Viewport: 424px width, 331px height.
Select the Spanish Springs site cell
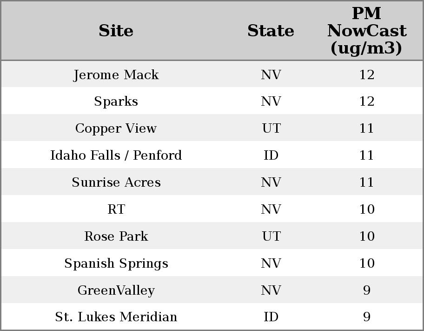tap(116, 263)
